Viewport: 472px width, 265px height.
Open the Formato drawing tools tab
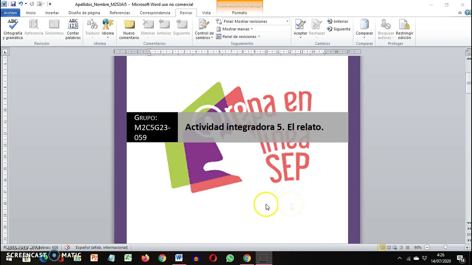coord(239,13)
